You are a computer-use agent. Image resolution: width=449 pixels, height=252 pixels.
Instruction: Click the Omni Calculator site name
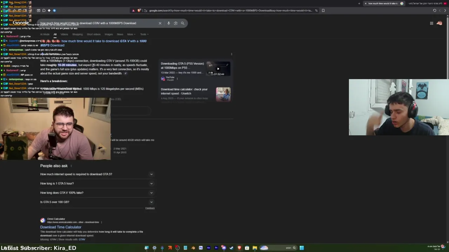[56, 219]
